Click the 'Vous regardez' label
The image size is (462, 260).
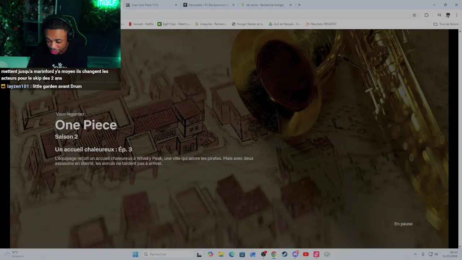[70, 114]
